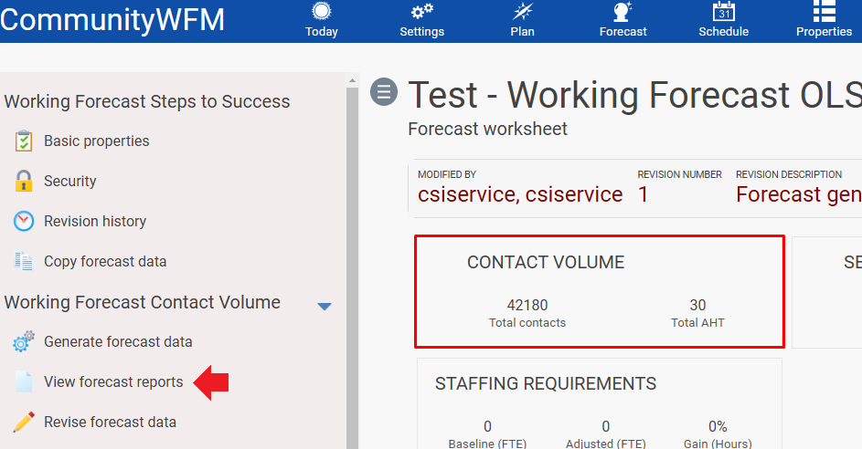This screenshot has height=449, width=862.
Task: Click the Security padlock icon
Action: [24, 181]
